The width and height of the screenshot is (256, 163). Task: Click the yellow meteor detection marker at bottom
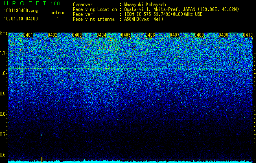pyautogui.click(x=42, y=160)
